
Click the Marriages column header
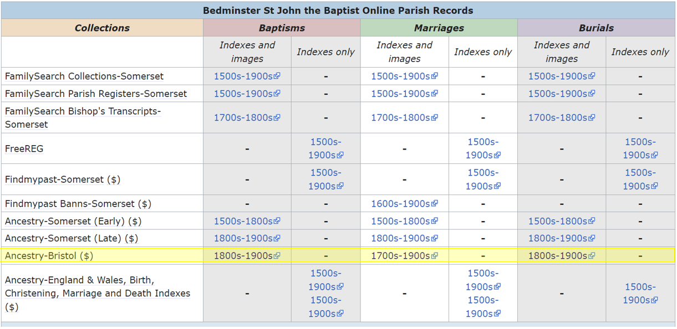(439, 28)
